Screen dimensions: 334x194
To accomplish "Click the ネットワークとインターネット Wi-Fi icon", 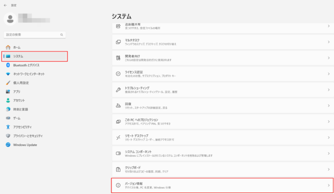I will click(8, 74).
